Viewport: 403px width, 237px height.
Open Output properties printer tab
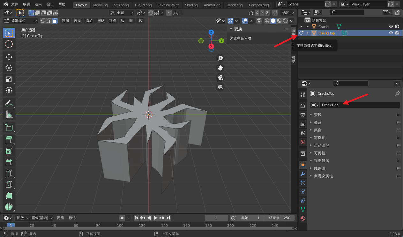303,115
